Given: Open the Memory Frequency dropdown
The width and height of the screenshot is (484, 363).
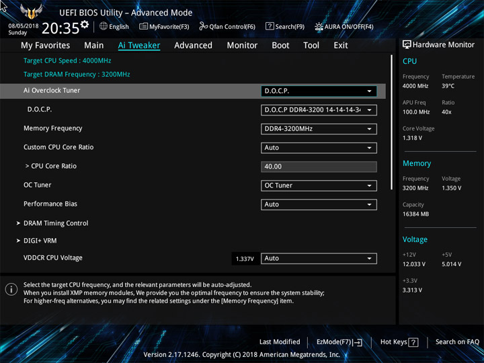Looking at the screenshot, I should tap(319, 129).
